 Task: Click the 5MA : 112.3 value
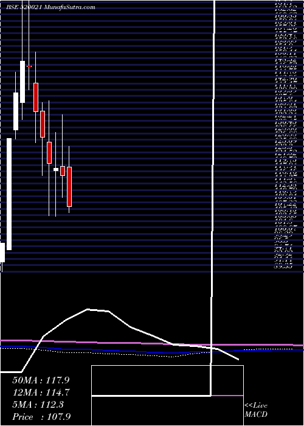pos(38,405)
